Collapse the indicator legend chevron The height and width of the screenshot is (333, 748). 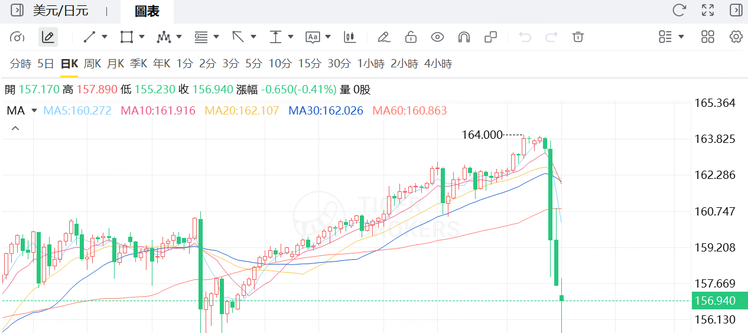tap(15, 128)
